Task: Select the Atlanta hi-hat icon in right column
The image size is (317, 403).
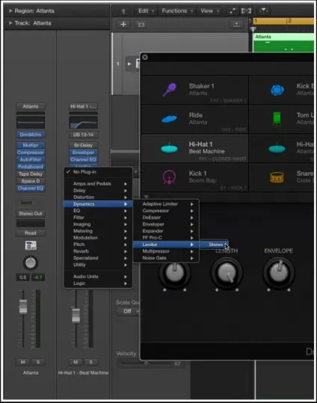Action: pyautogui.click(x=277, y=148)
